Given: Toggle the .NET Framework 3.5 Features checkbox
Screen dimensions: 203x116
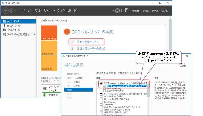Looking at the screenshot, I should [x=101, y=83].
